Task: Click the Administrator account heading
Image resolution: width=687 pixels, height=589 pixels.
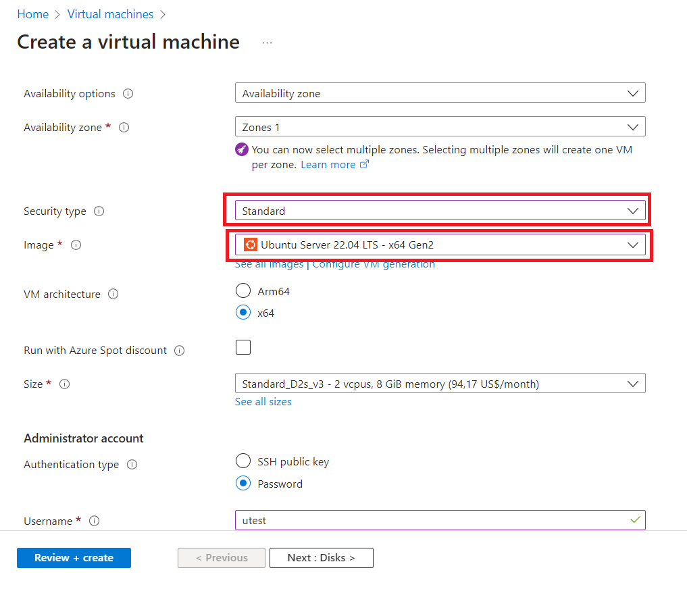Action: 84,438
